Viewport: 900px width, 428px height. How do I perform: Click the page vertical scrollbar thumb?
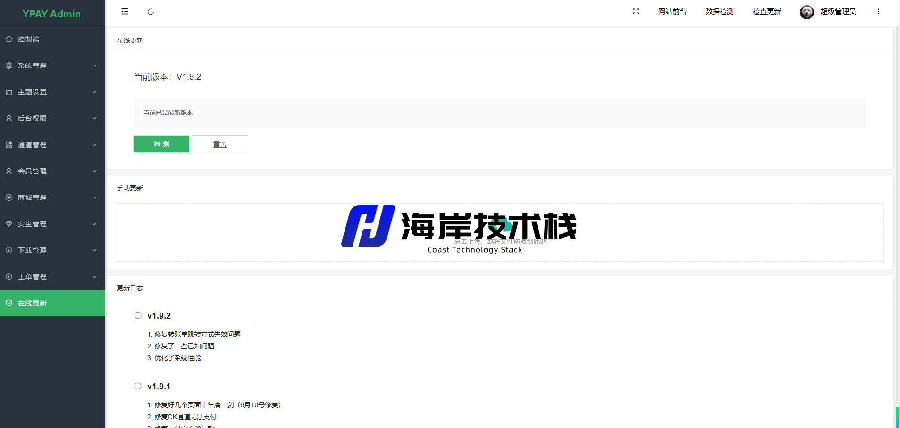tap(897, 418)
